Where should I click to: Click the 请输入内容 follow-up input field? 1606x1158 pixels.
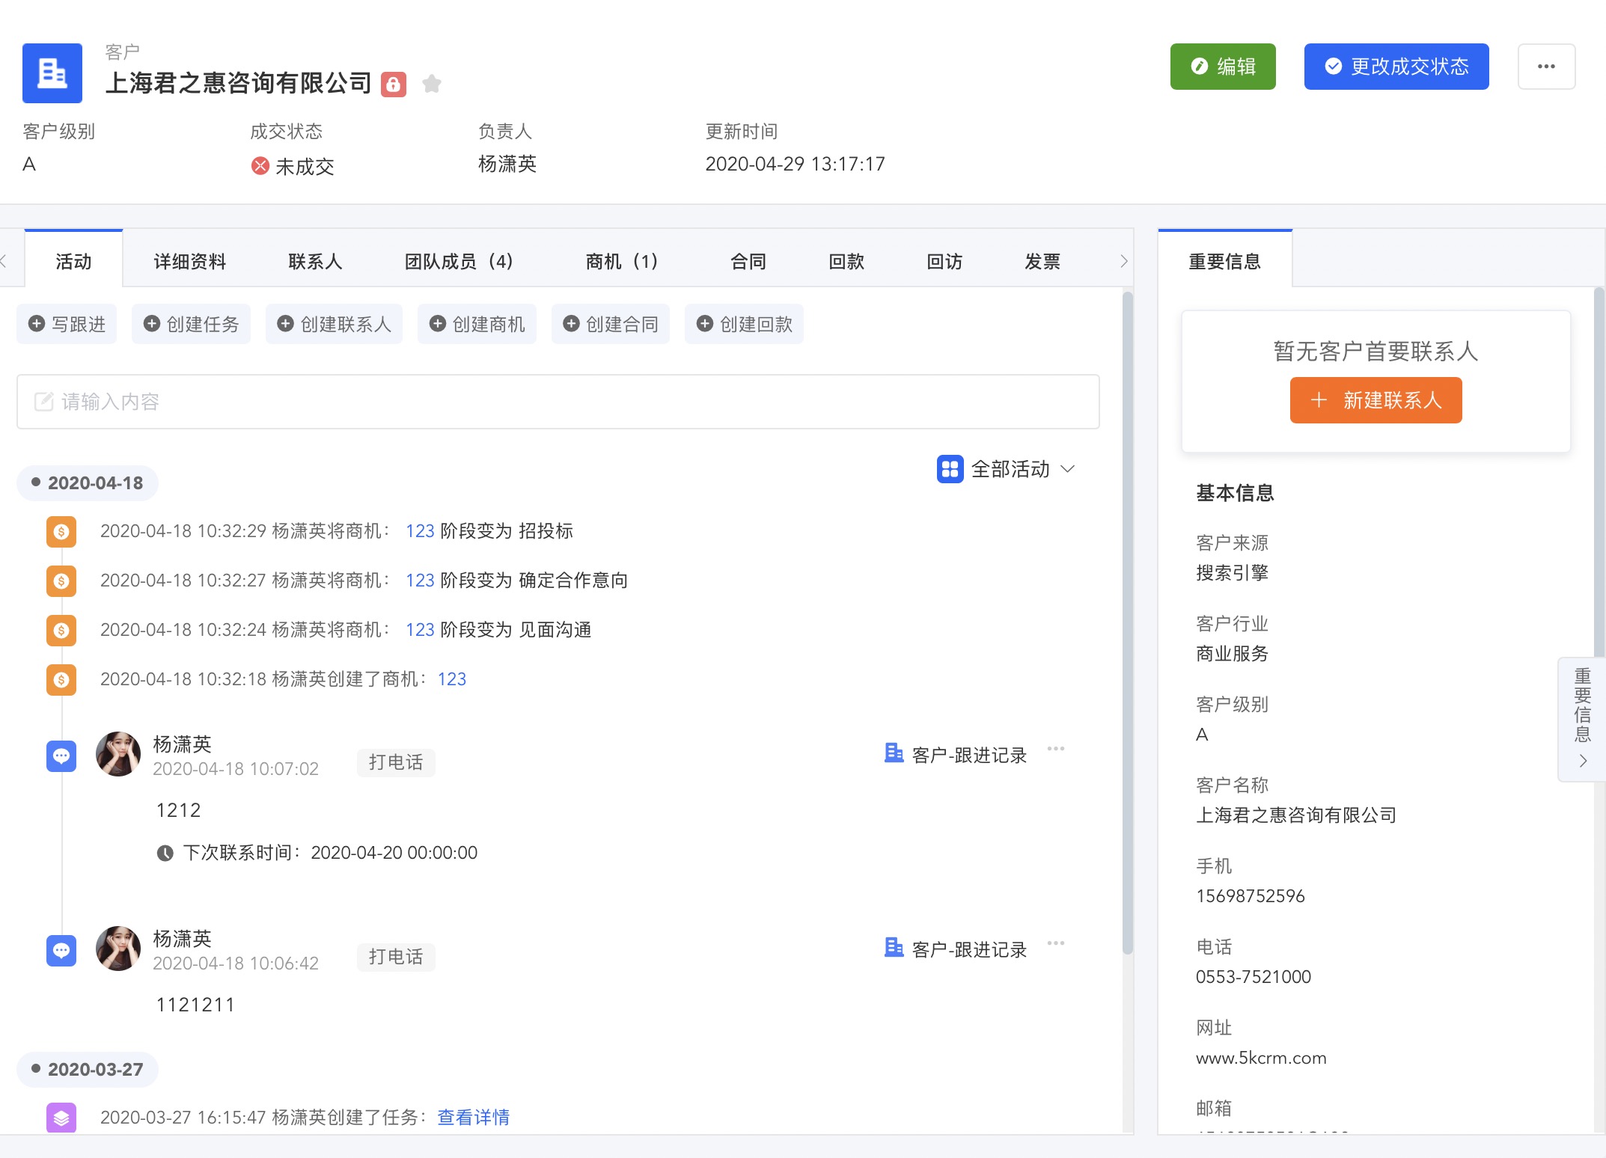pyautogui.click(x=558, y=402)
